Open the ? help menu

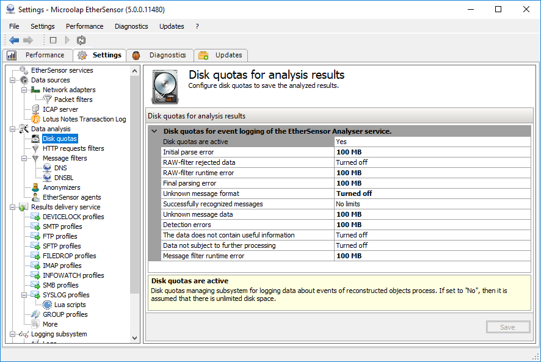click(x=197, y=26)
